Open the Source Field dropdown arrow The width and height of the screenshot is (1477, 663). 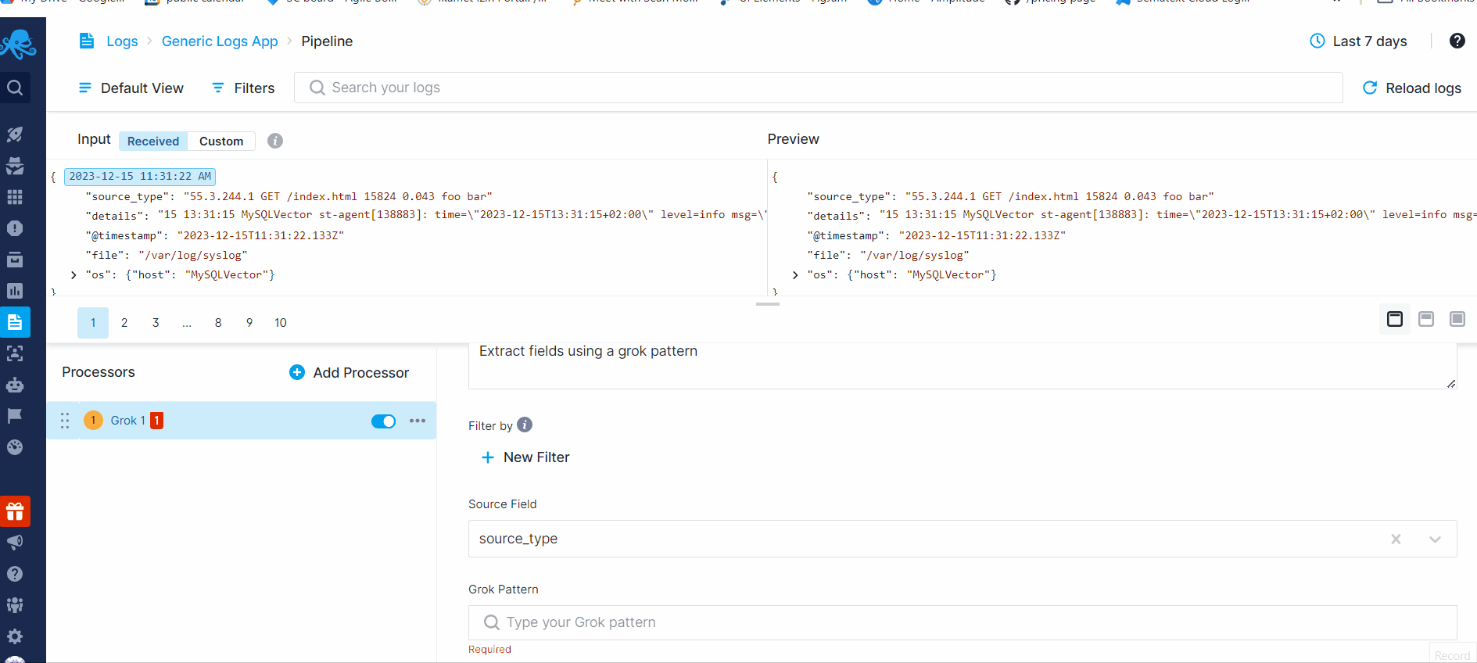click(1435, 539)
